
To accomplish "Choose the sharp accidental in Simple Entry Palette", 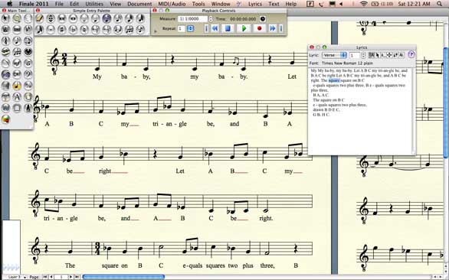I will 62,29.
